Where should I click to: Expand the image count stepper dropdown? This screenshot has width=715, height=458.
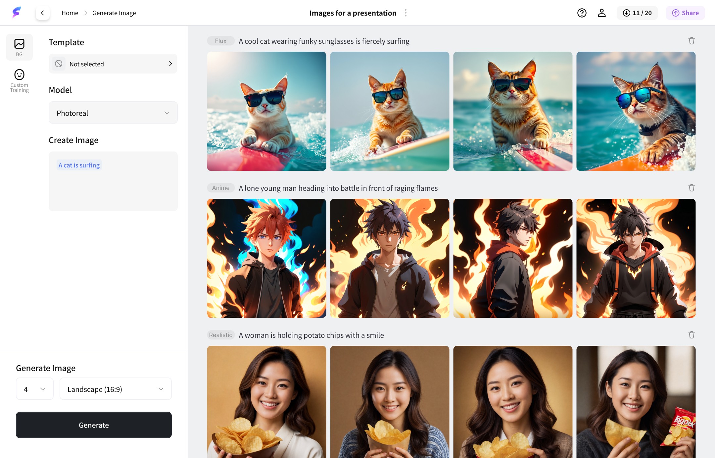pyautogui.click(x=34, y=389)
